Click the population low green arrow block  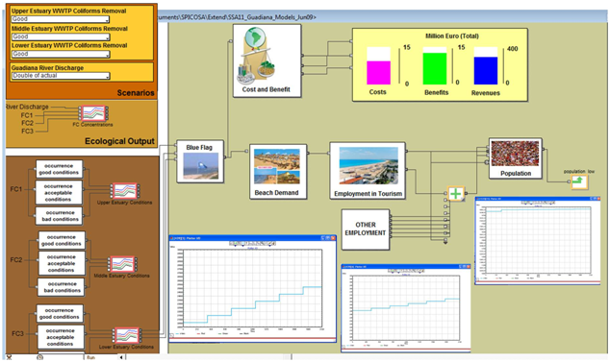coord(579,181)
